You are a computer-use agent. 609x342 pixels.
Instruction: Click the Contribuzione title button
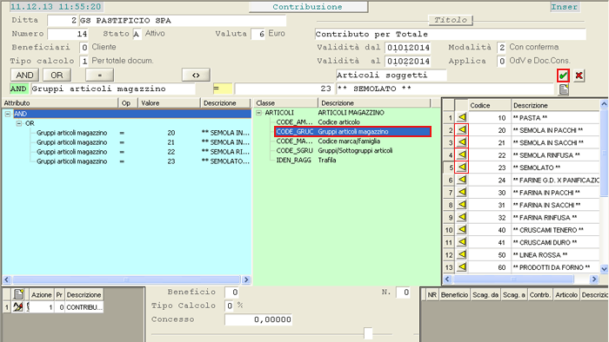(308, 7)
